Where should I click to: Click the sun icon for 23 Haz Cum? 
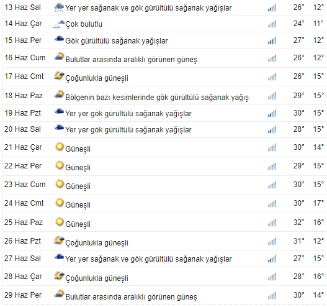tap(60, 184)
